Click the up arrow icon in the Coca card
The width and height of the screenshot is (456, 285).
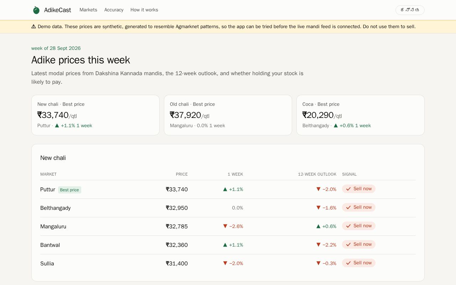point(336,125)
